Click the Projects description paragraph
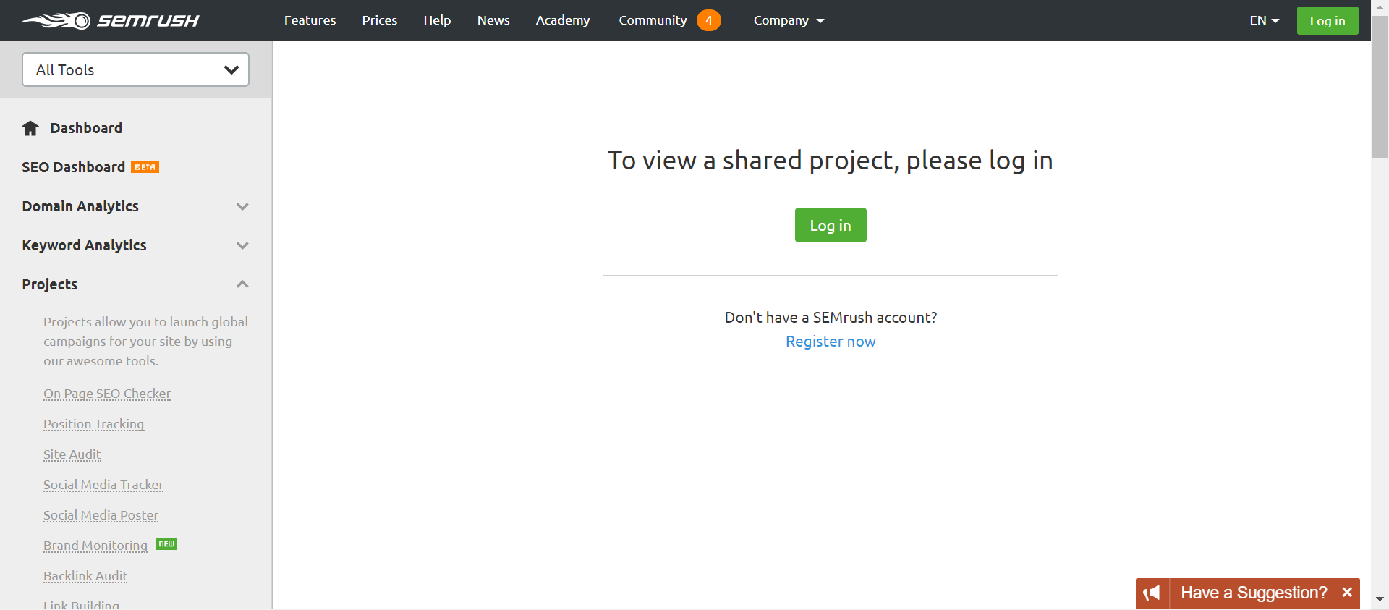Viewport: 1389px width, 610px height. tap(145, 342)
